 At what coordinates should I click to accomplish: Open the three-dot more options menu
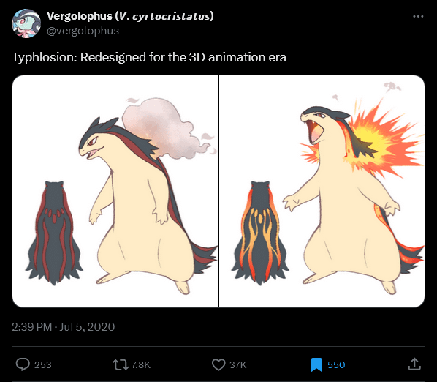[418, 16]
